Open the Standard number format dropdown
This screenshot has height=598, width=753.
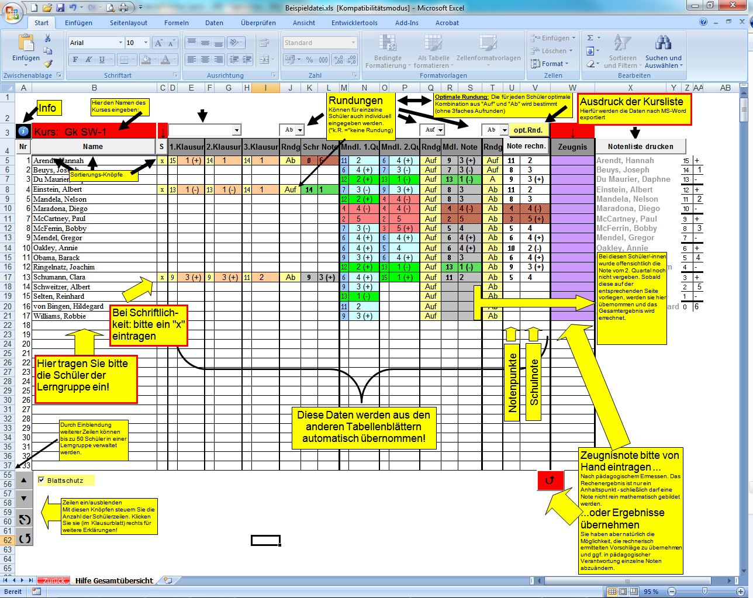point(354,43)
